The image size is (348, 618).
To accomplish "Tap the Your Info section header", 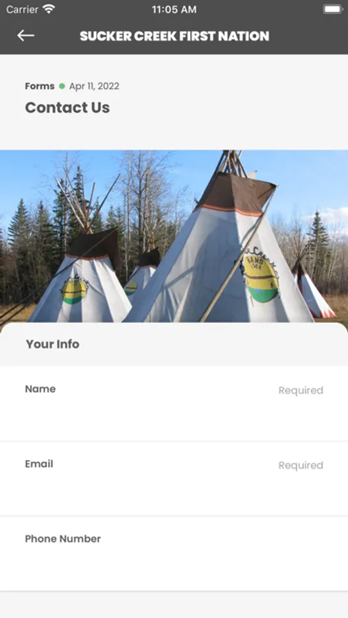I will point(53,344).
